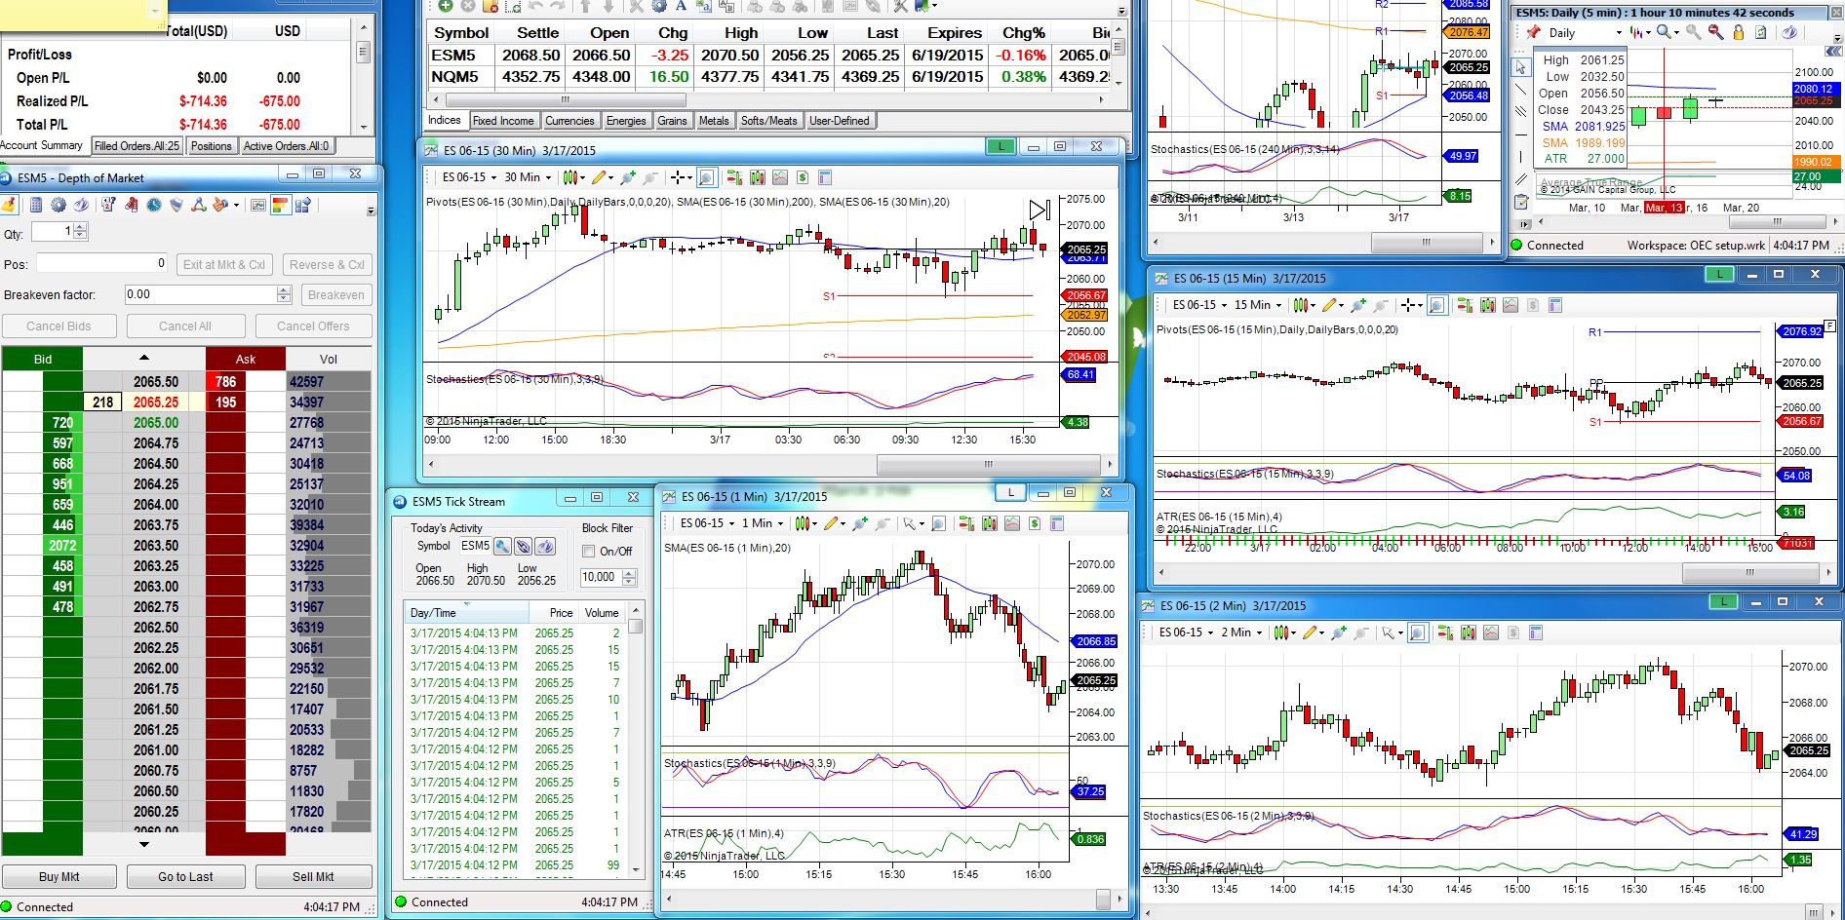Click the crosshair cursor icon on 30 Min chart
The width and height of the screenshot is (1845, 920).
pyautogui.click(x=678, y=177)
